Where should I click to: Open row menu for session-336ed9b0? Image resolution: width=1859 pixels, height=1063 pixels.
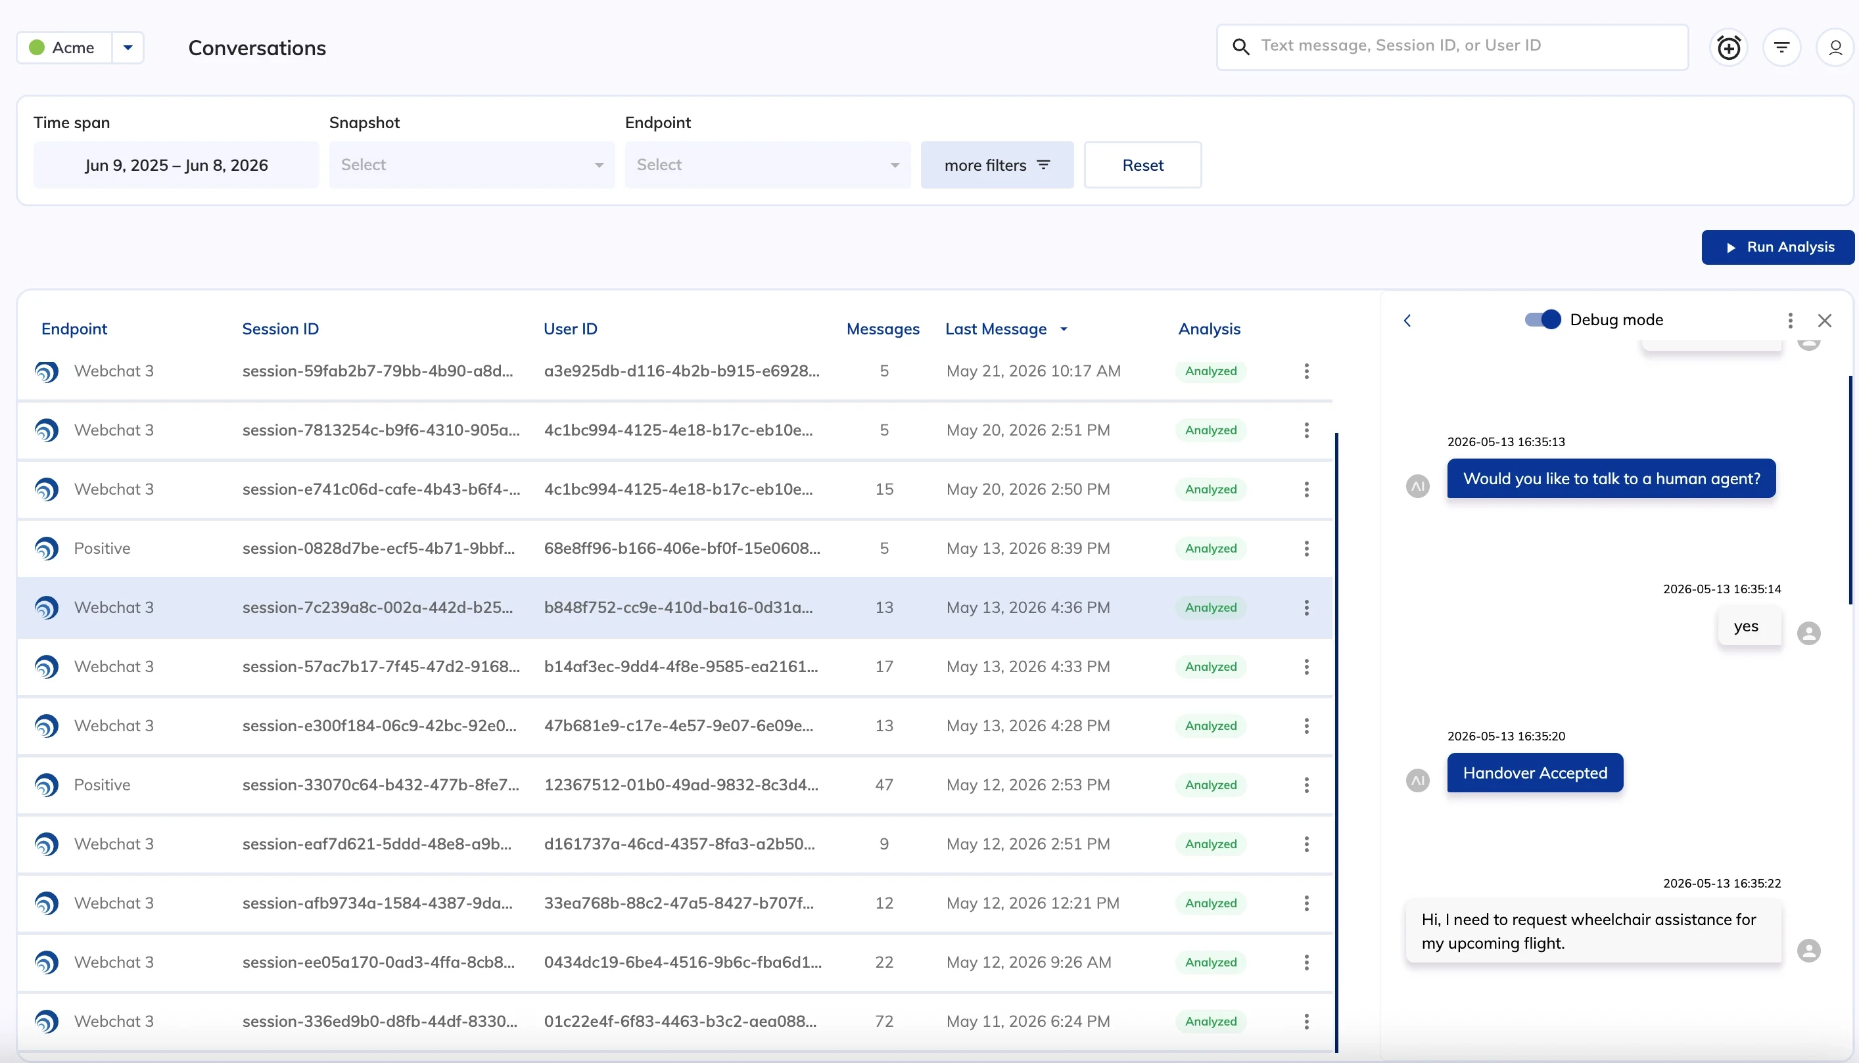tap(1306, 1022)
